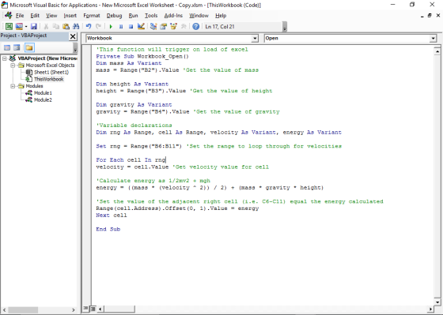The height and width of the screenshot is (315, 443).
Task: Click the 'Next cell' code line
Action: (112, 216)
